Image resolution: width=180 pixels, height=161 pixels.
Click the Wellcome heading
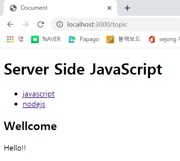pyautogui.click(x=30, y=126)
